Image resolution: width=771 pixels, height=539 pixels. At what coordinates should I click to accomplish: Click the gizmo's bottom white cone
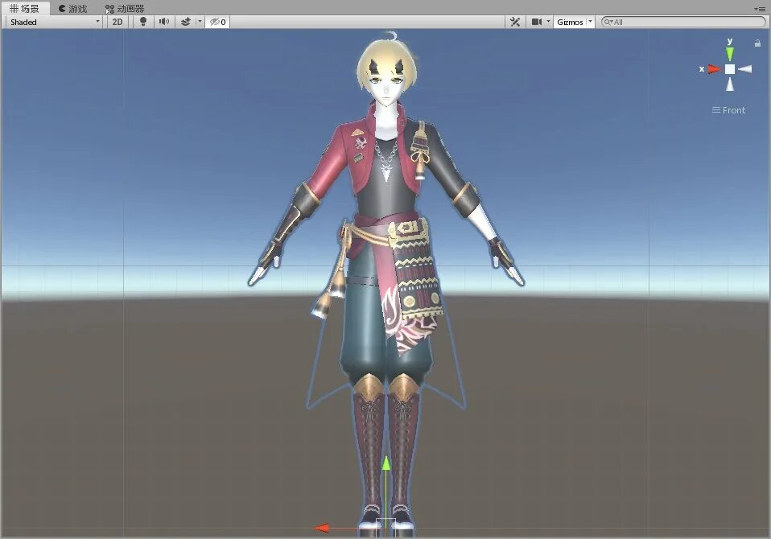click(730, 84)
